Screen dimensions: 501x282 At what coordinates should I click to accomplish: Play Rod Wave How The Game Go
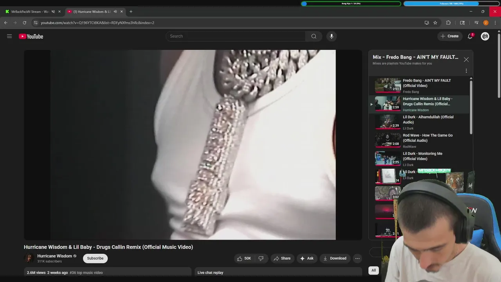(x=419, y=141)
